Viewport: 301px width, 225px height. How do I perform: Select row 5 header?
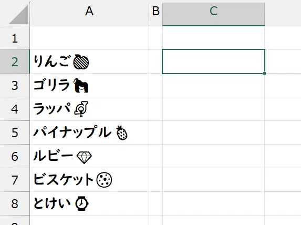(x=15, y=132)
